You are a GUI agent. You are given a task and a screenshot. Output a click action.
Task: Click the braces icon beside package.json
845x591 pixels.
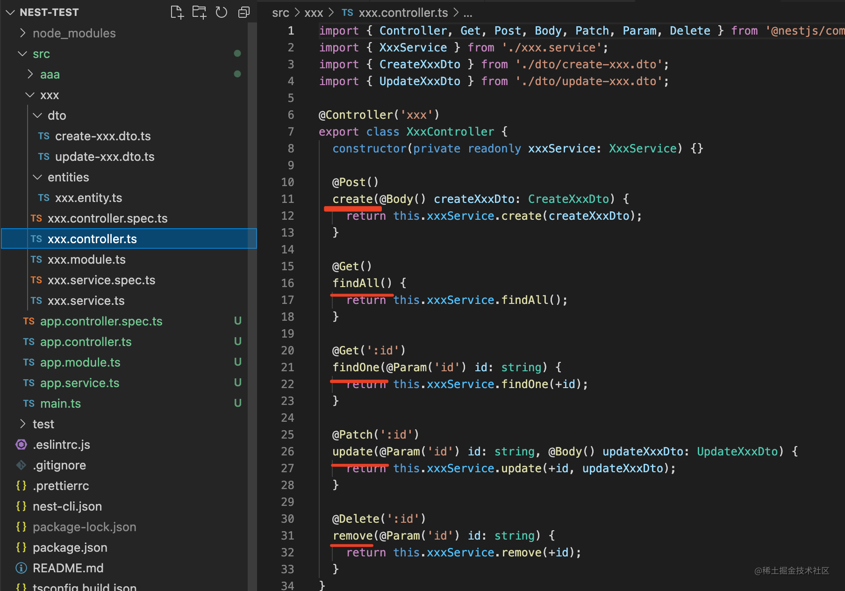click(21, 548)
